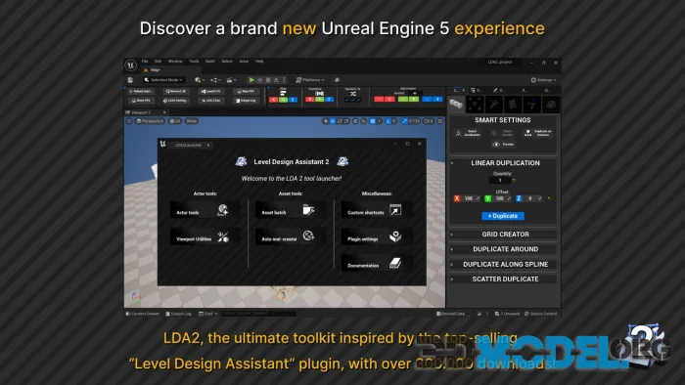
Task: Open the File menu
Action: point(145,62)
